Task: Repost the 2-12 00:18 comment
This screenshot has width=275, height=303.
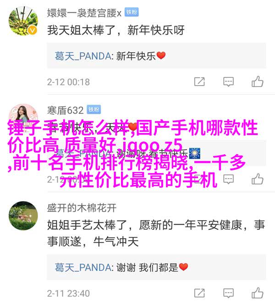Action: coord(199,82)
